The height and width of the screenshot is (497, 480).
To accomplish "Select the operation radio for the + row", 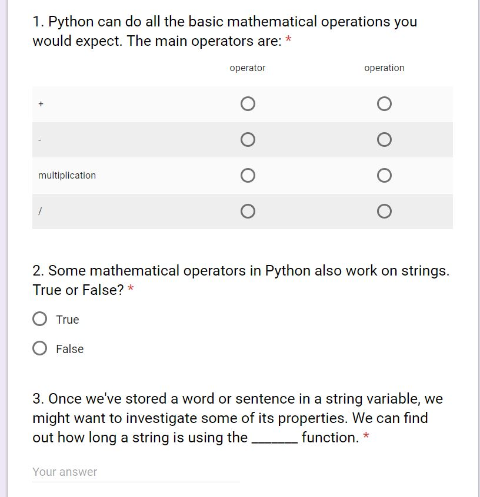I will click(384, 104).
